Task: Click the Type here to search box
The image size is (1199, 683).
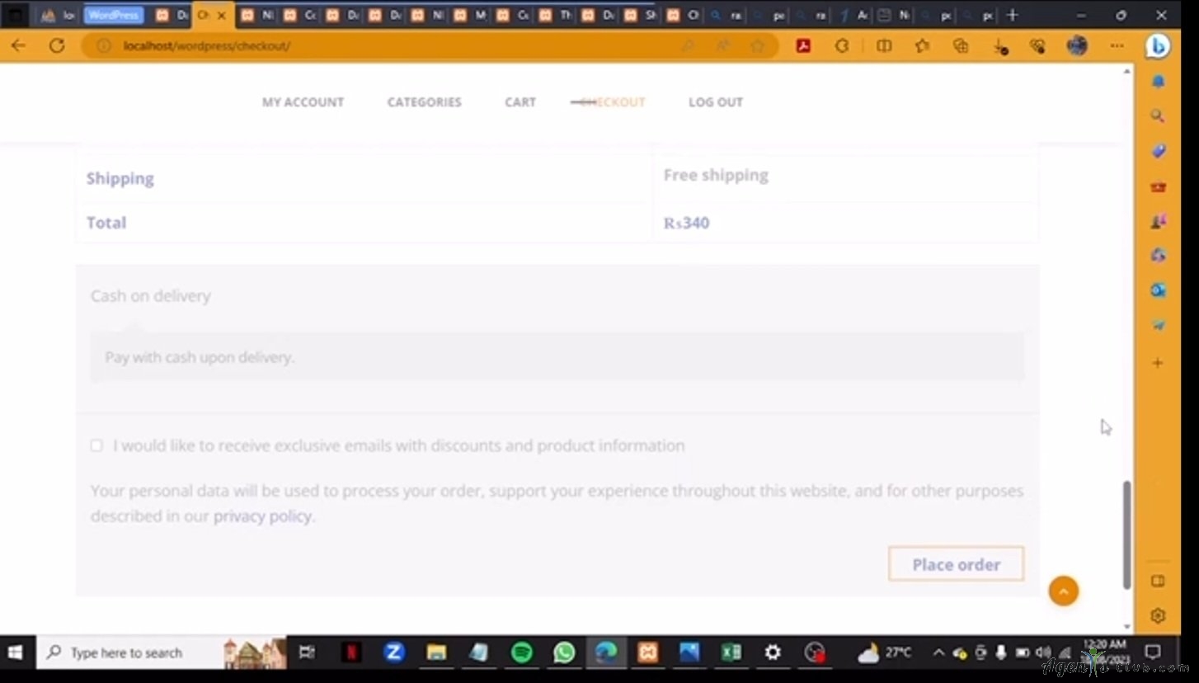Action: click(x=161, y=652)
